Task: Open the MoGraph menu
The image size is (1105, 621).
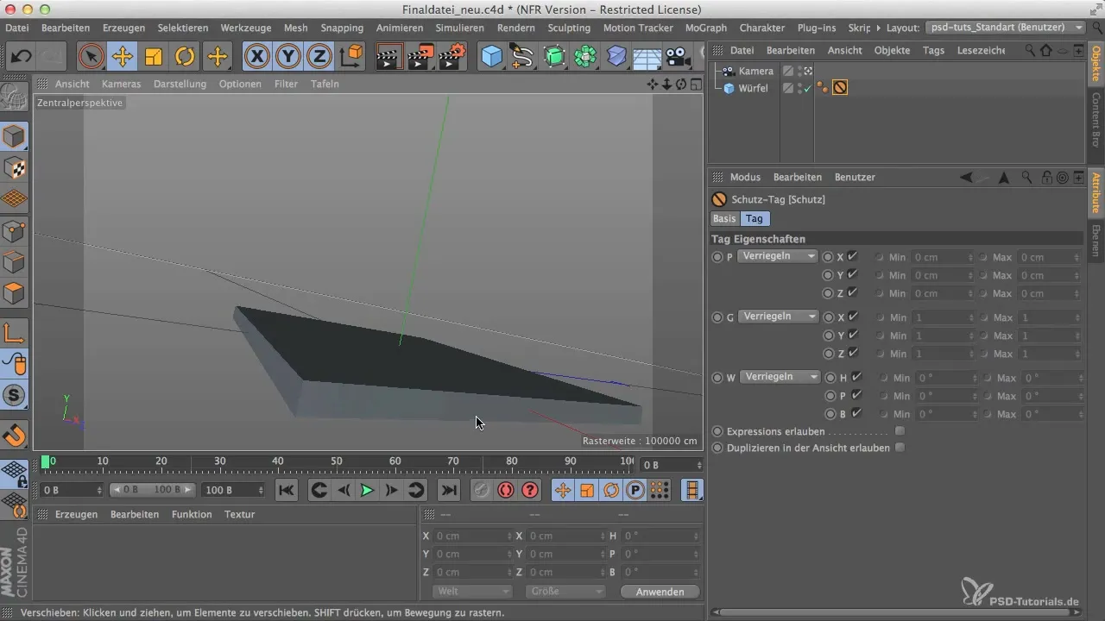Action: pyautogui.click(x=705, y=28)
